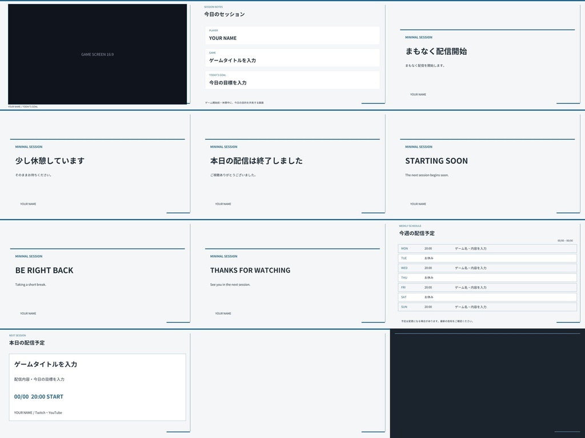Click "See you in the next session." subtitle

[230, 285]
